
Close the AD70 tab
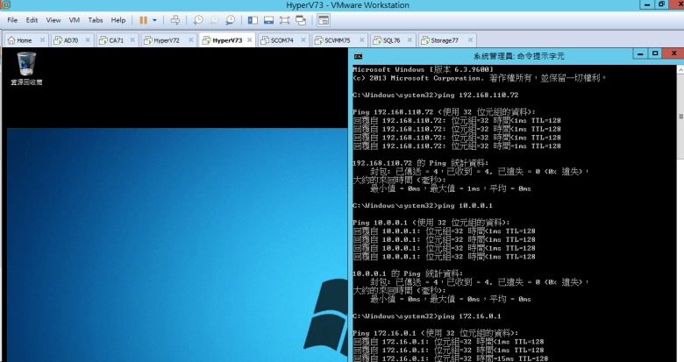(x=87, y=40)
